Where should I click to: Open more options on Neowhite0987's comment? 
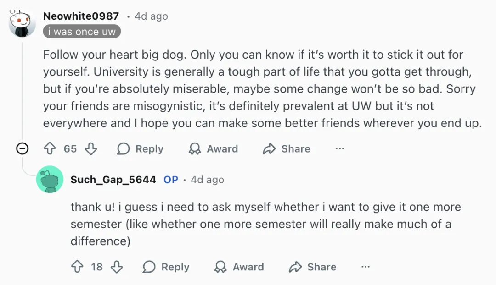click(340, 149)
